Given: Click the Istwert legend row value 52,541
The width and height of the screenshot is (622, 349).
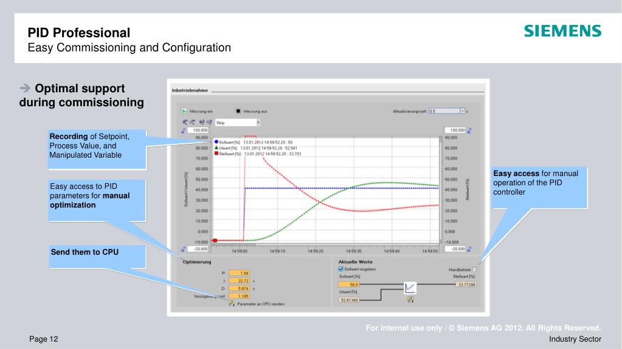Looking at the screenshot, I should (x=291, y=147).
